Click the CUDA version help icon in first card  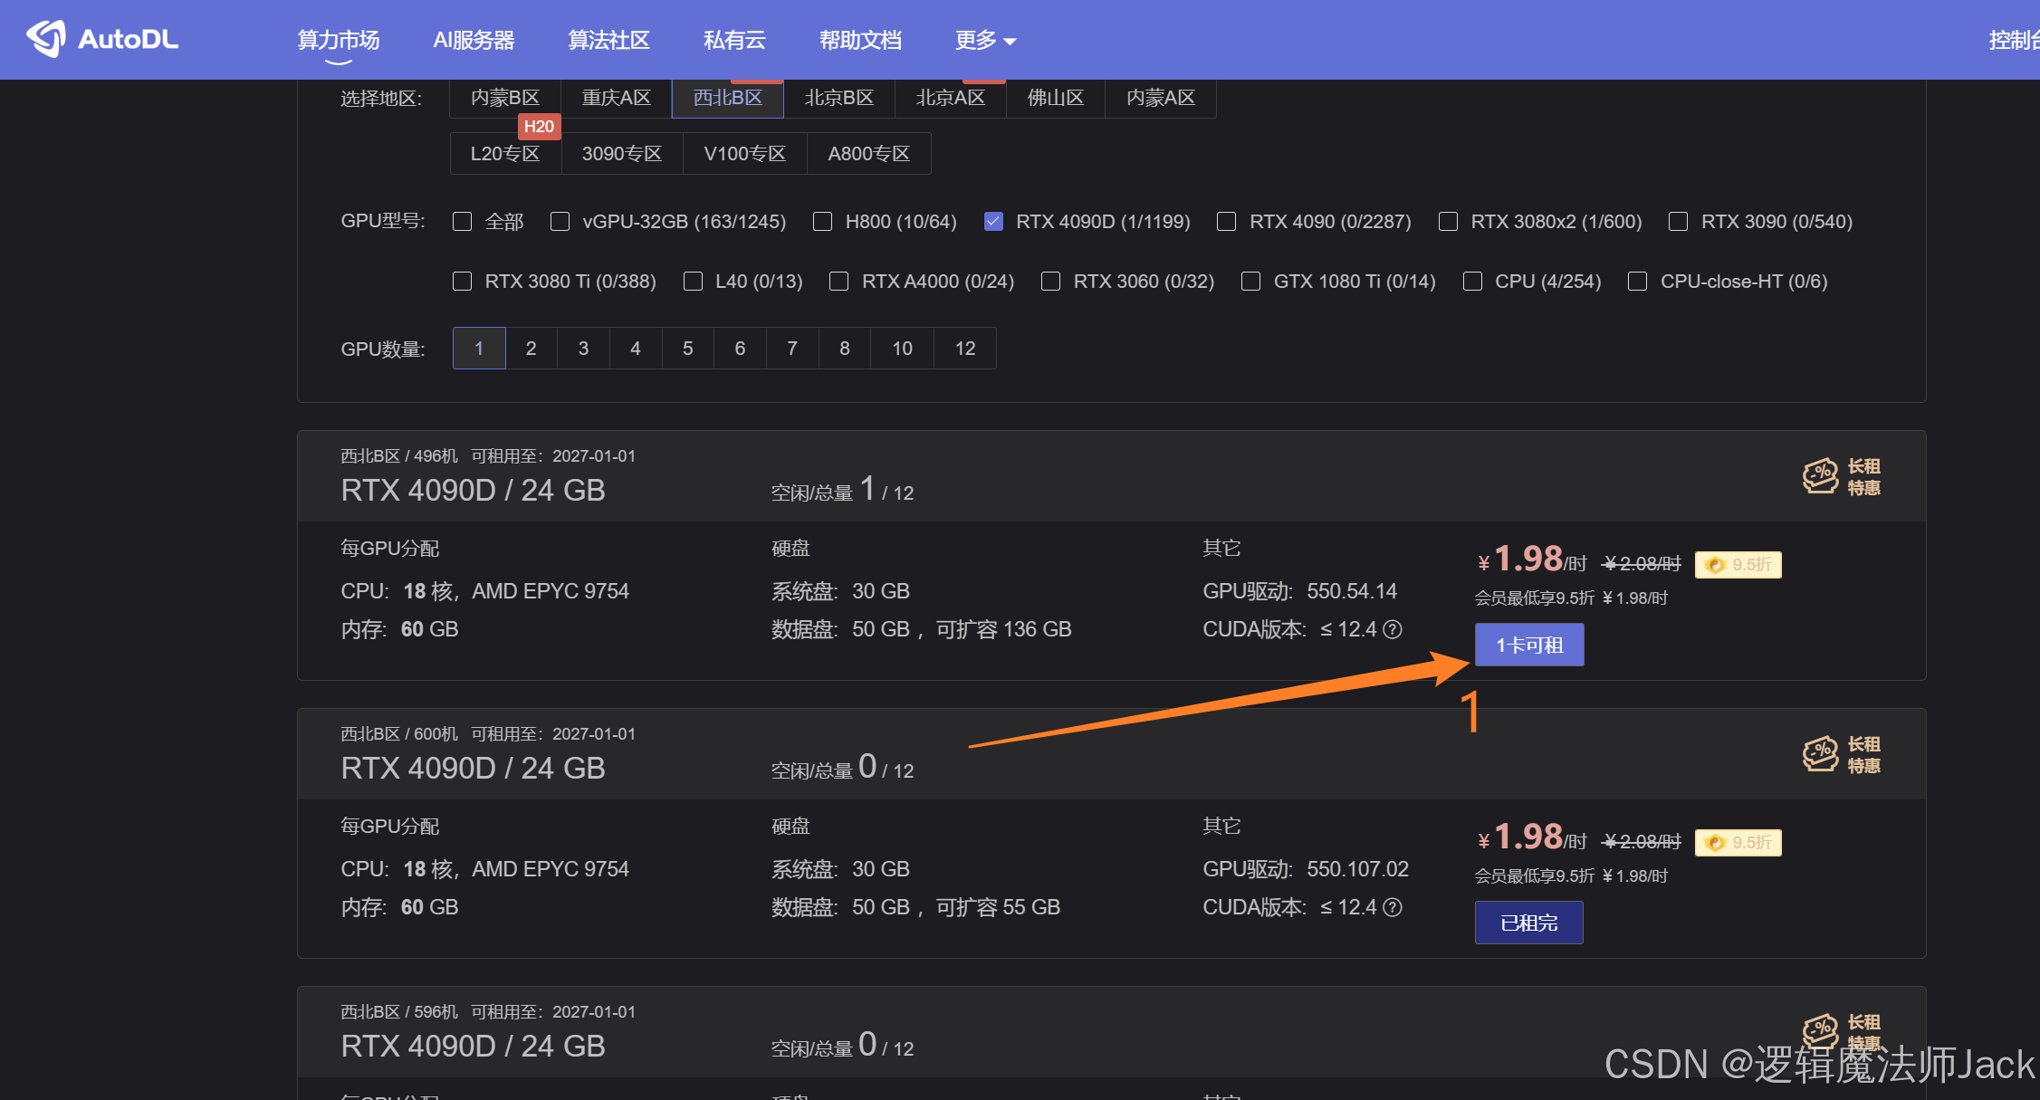click(x=1393, y=629)
